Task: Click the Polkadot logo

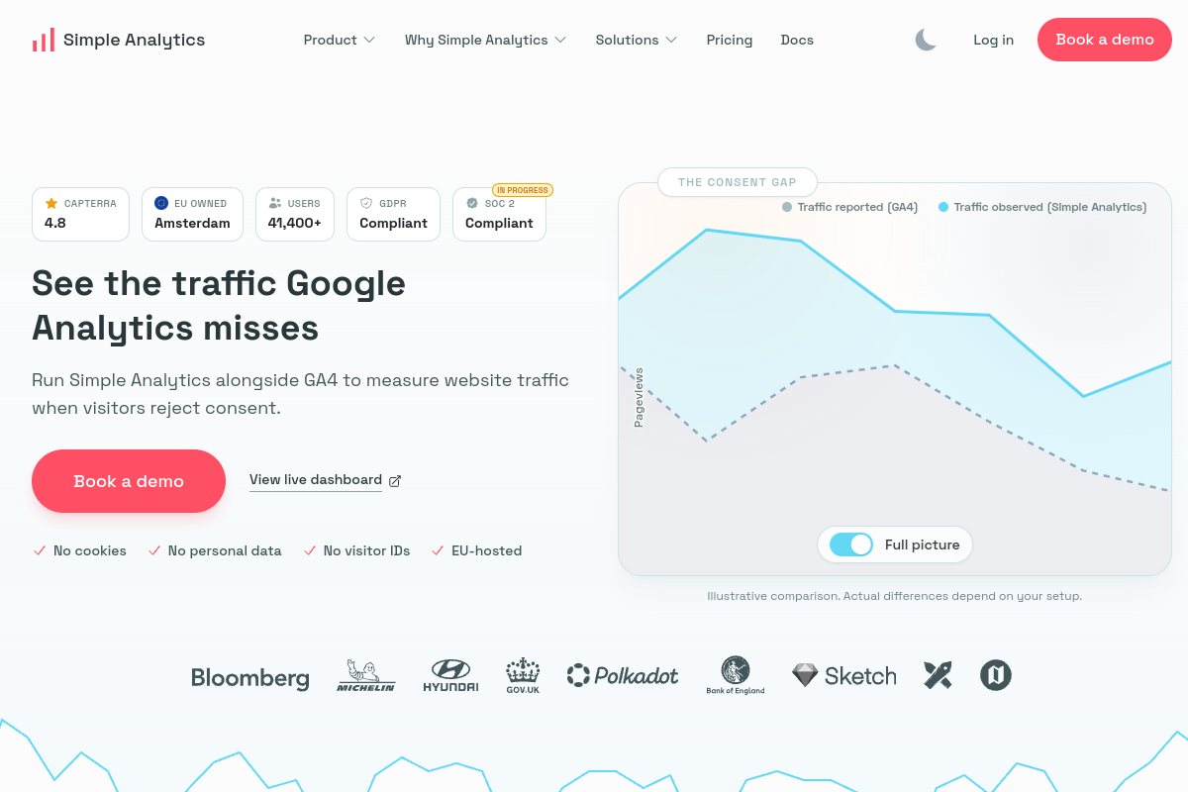Action: (x=623, y=675)
